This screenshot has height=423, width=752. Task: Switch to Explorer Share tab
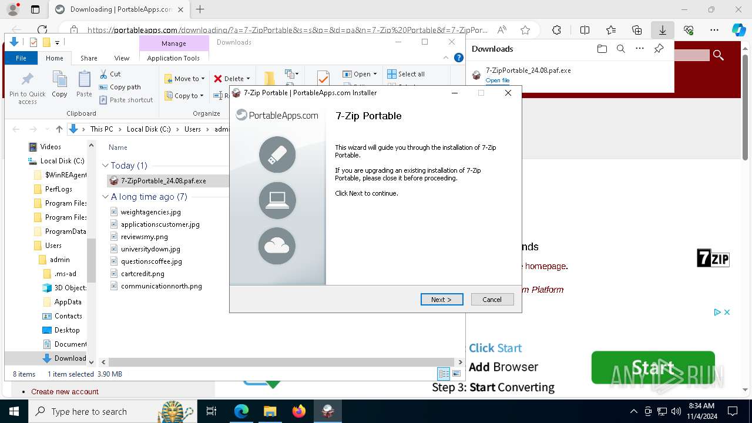click(89, 58)
